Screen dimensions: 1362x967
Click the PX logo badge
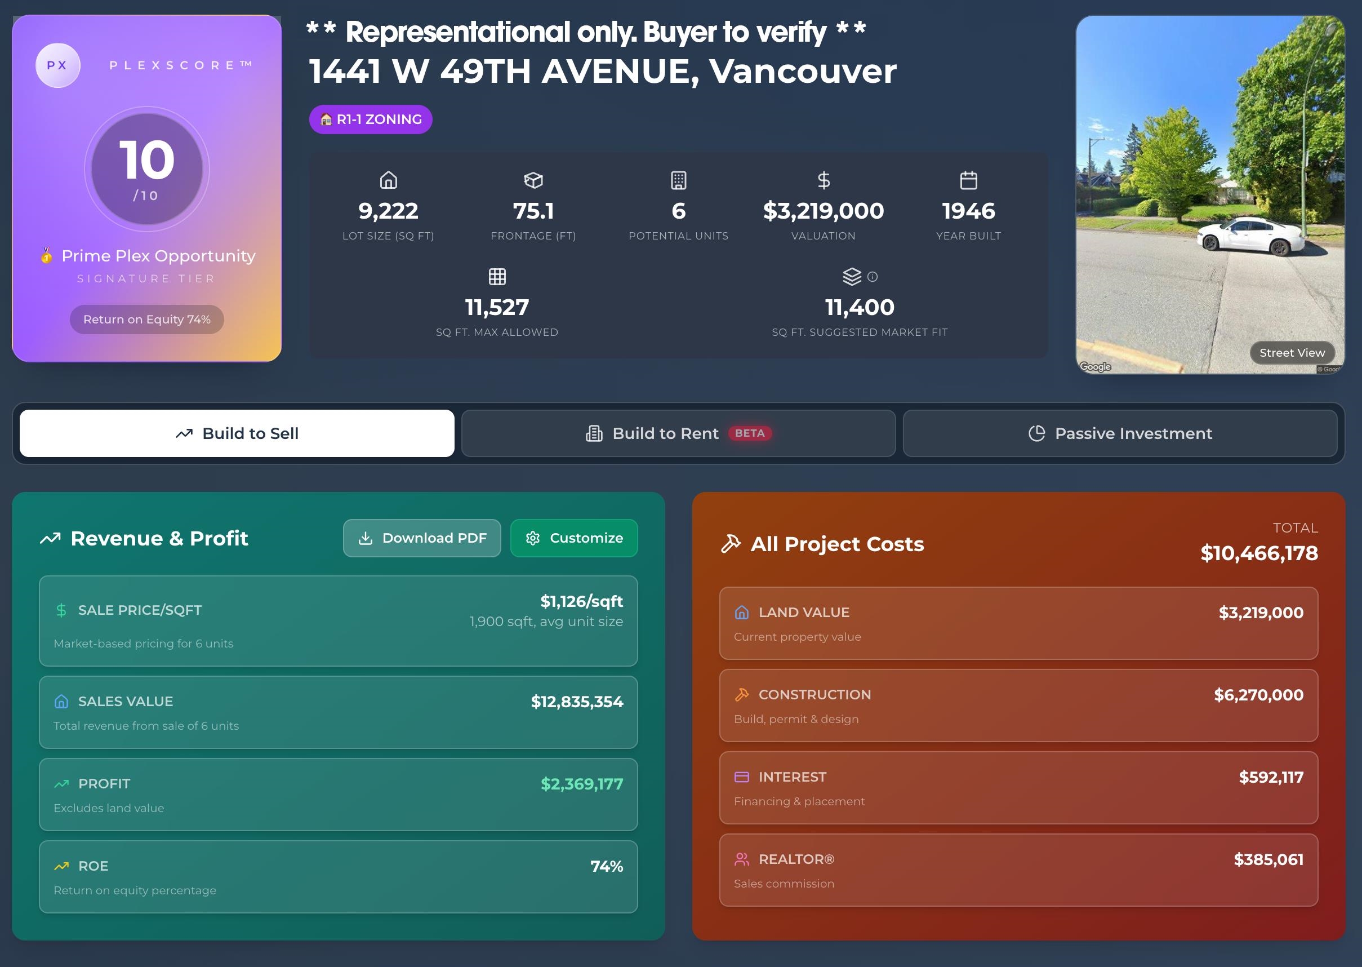[57, 65]
